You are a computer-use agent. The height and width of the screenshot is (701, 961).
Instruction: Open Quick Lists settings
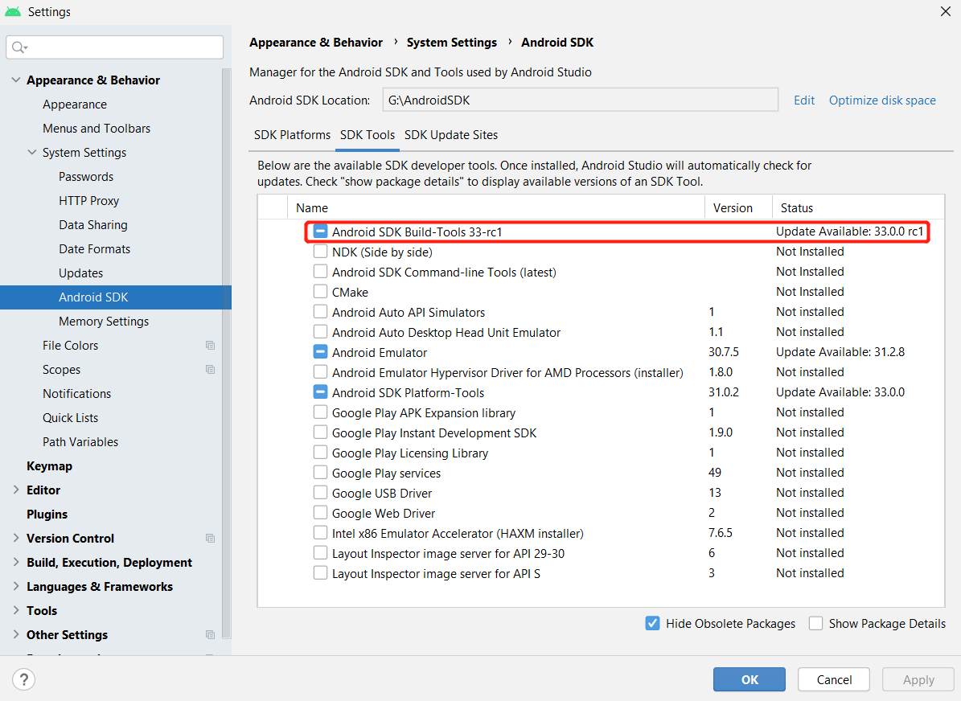pos(71,418)
